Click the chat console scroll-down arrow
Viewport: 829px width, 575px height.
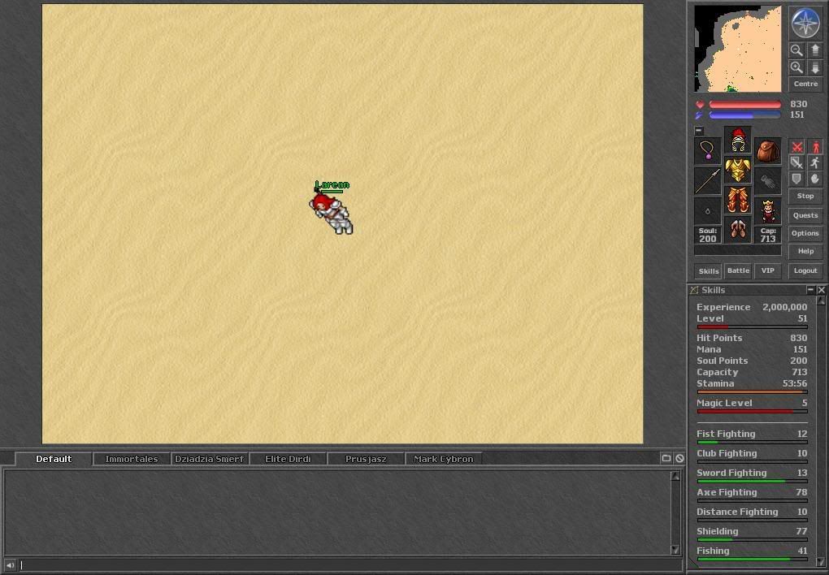(x=675, y=549)
